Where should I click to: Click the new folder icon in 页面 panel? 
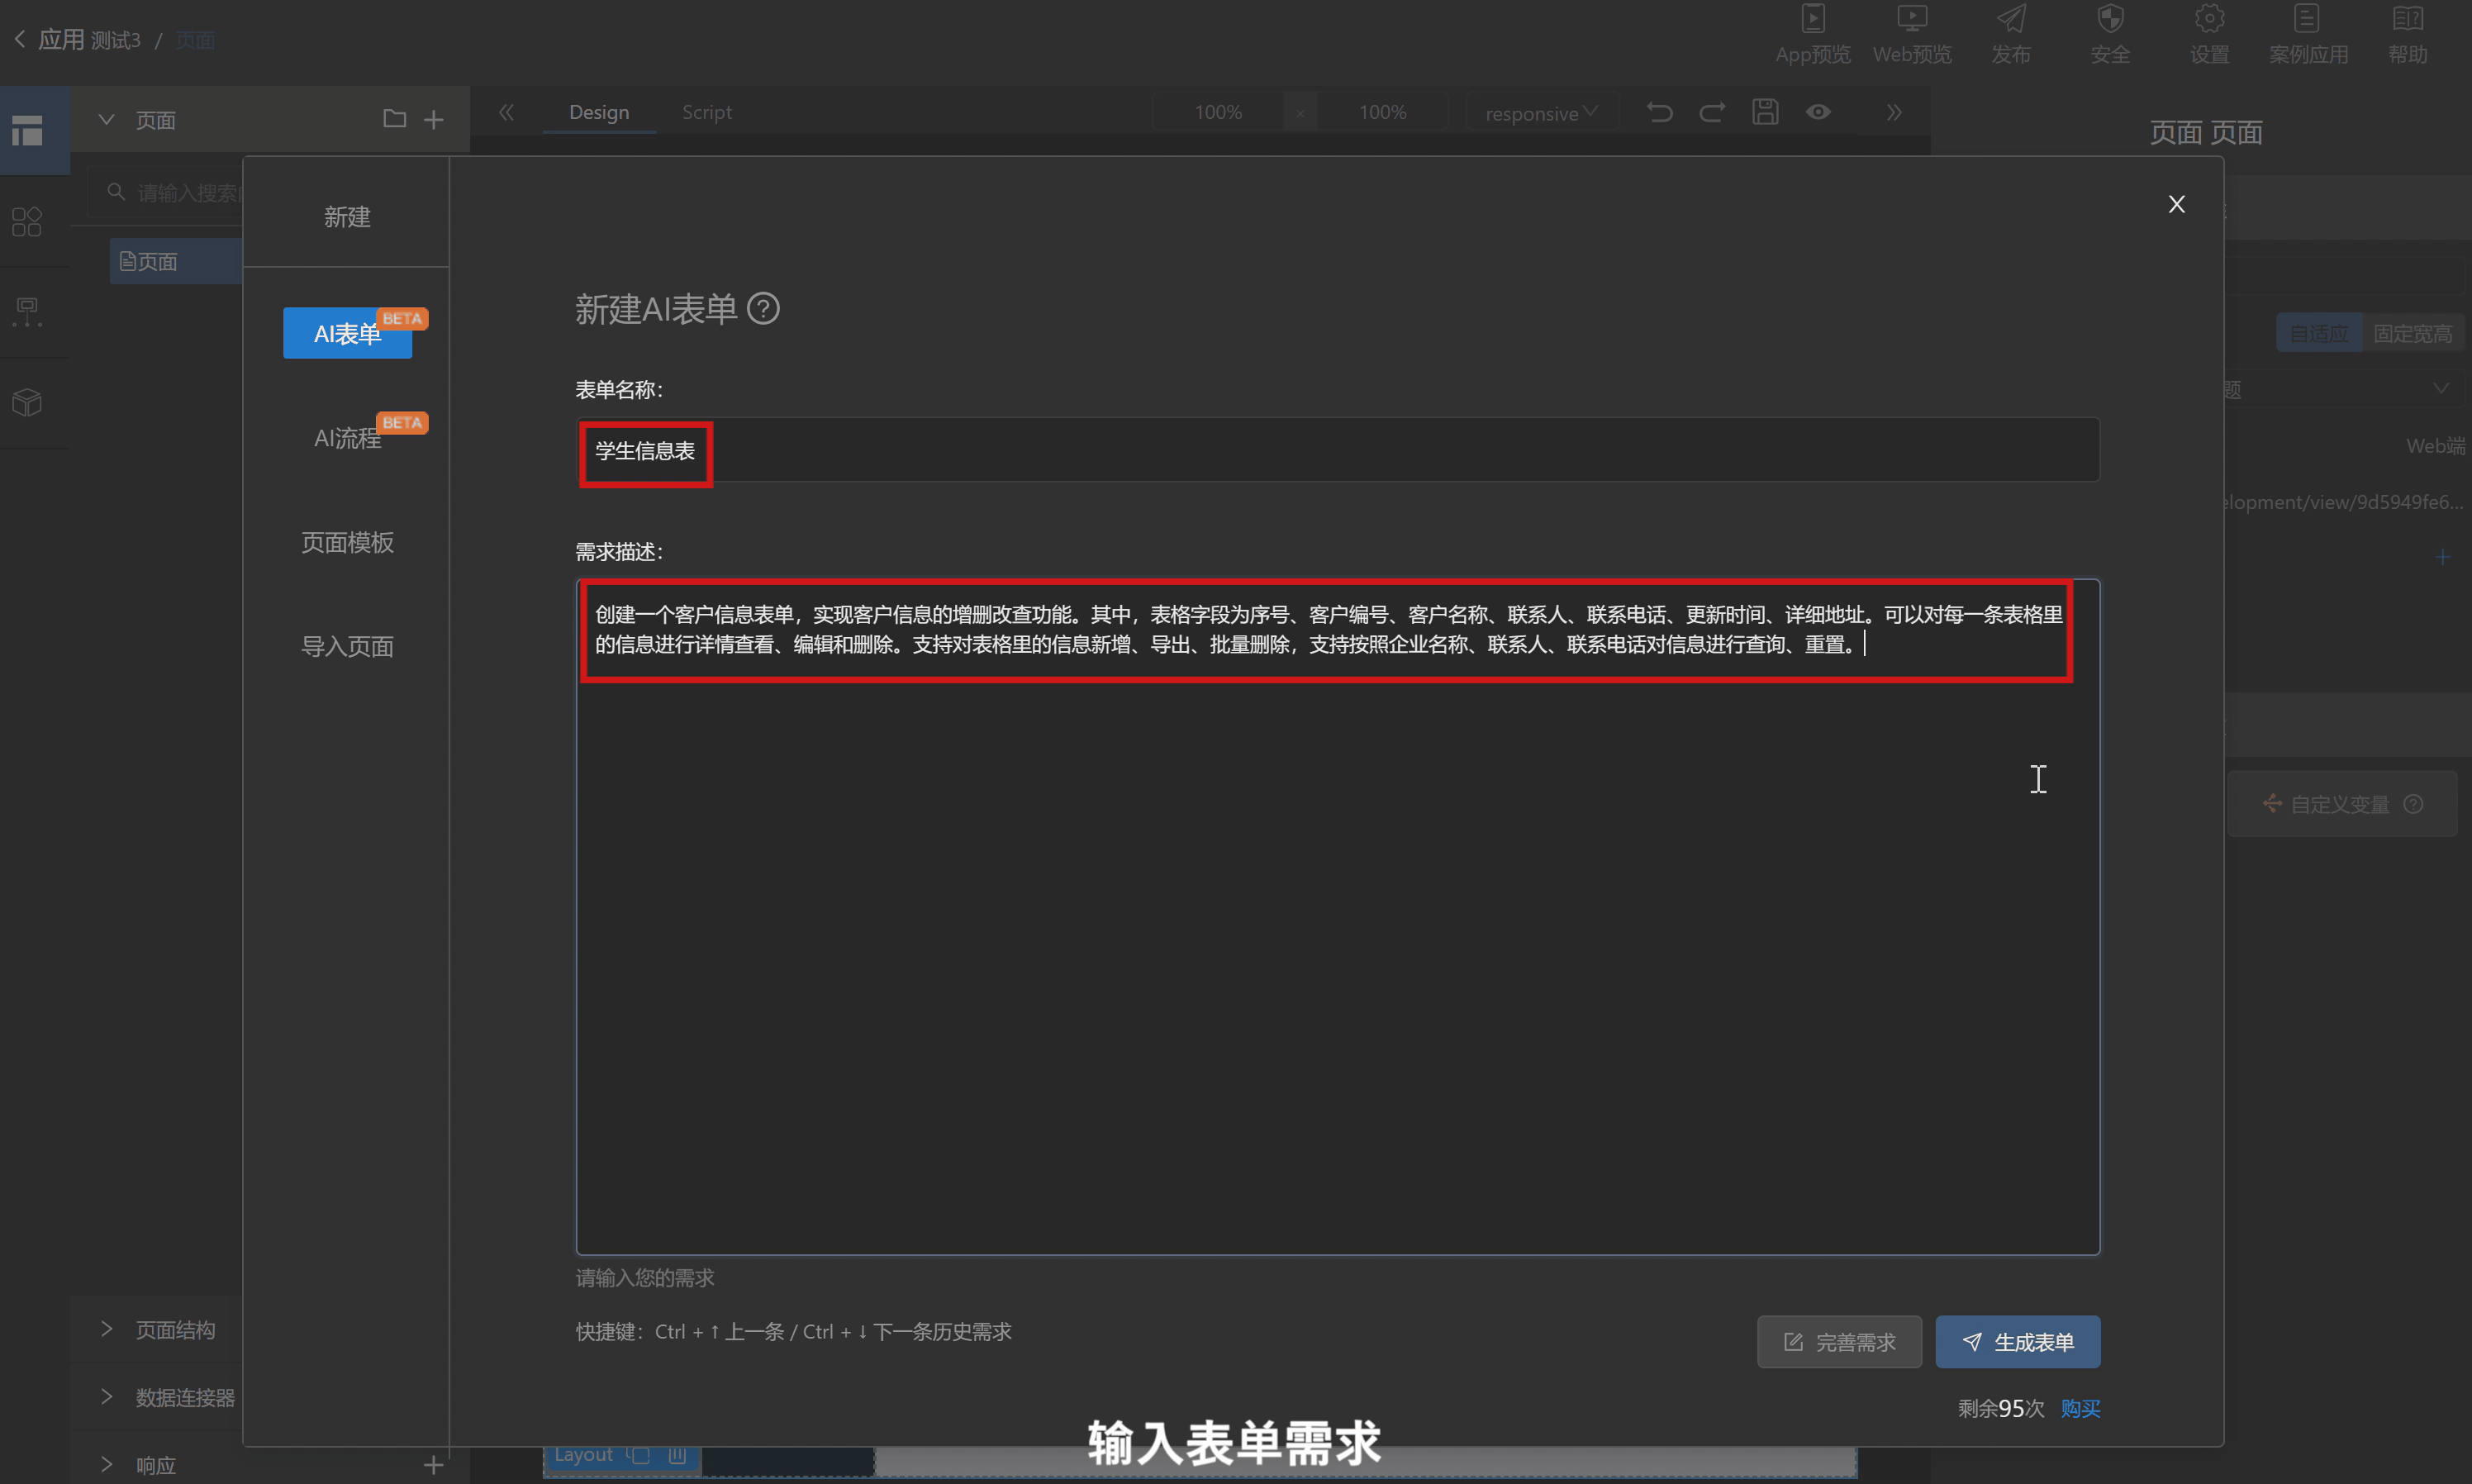click(x=394, y=119)
